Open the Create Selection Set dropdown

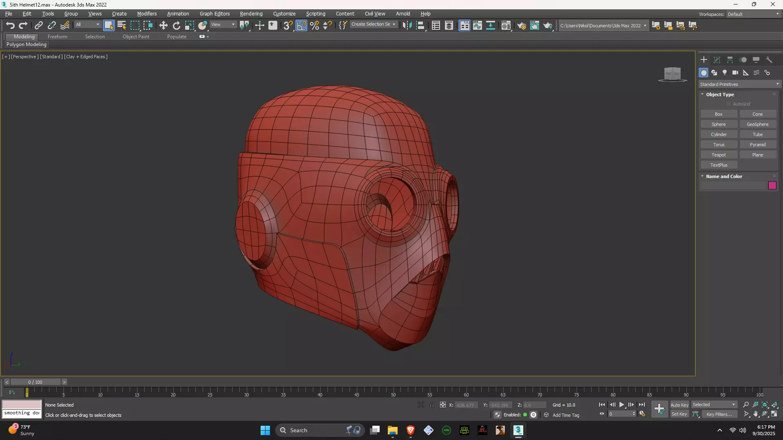374,24
